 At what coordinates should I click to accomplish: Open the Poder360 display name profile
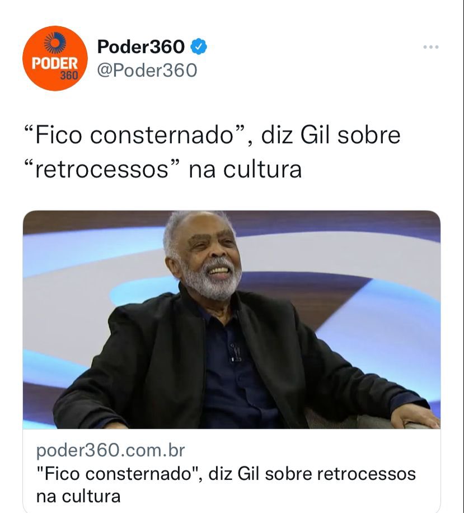[x=141, y=46]
